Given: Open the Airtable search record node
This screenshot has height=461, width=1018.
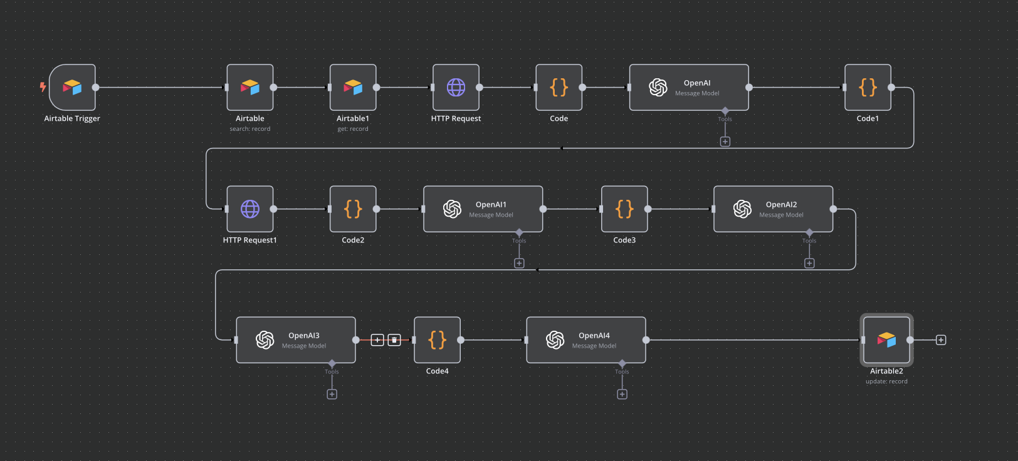Looking at the screenshot, I should click(x=250, y=87).
